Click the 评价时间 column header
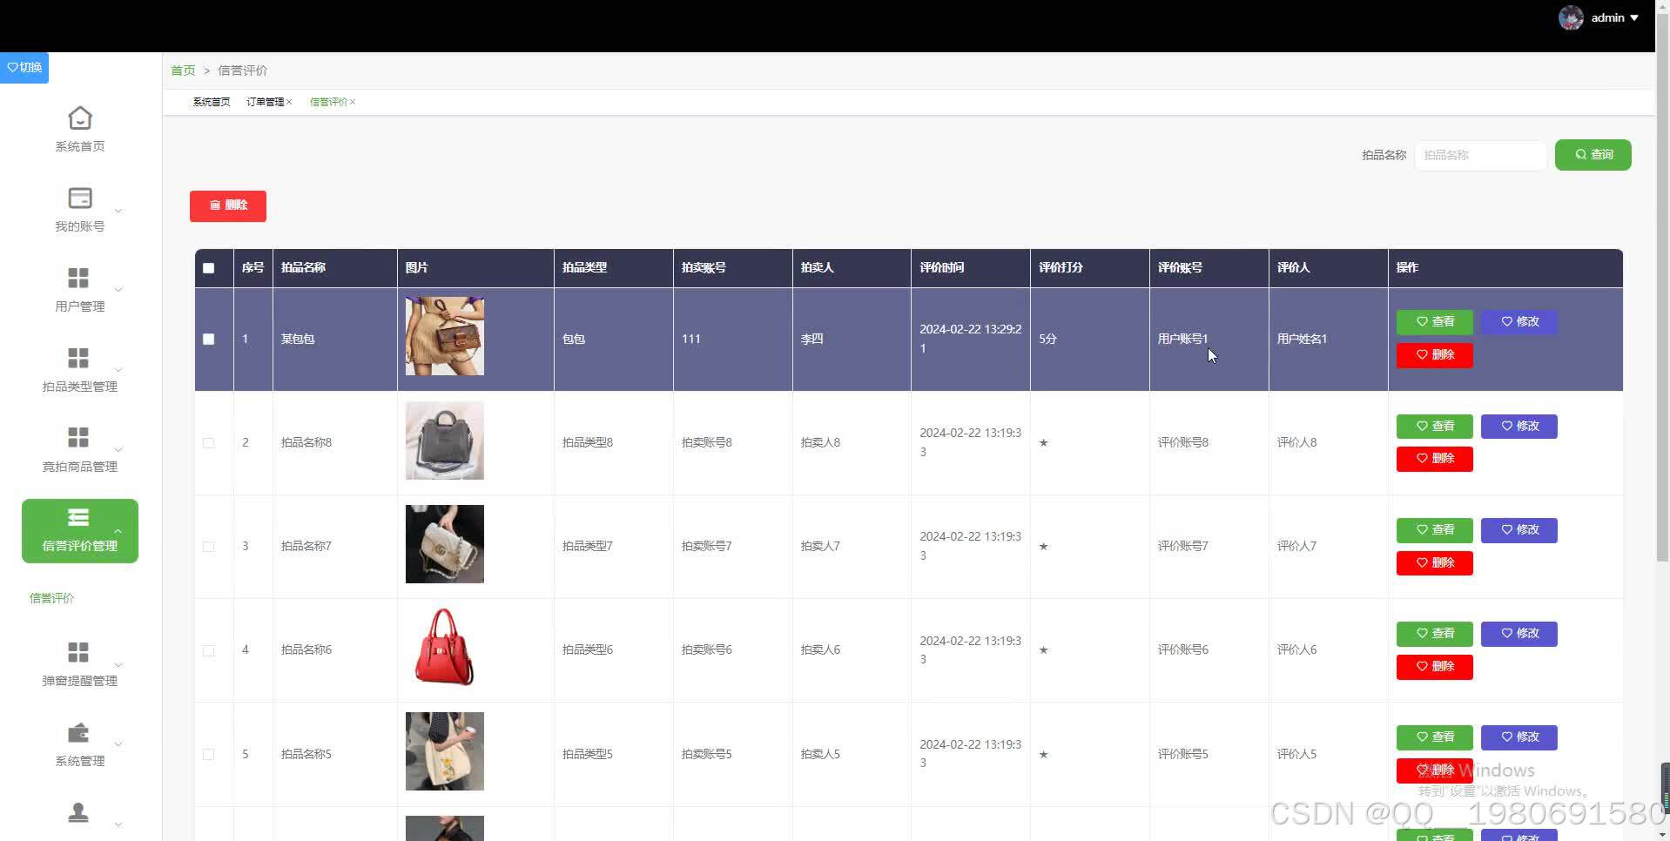 click(x=970, y=268)
